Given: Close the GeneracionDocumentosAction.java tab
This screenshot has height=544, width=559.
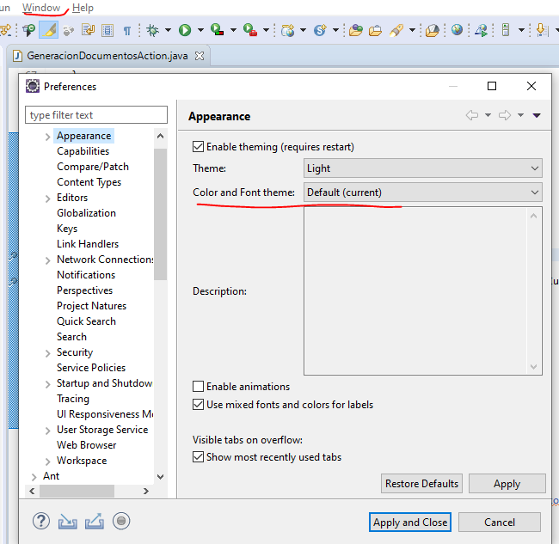Looking at the screenshot, I should pyautogui.click(x=200, y=56).
